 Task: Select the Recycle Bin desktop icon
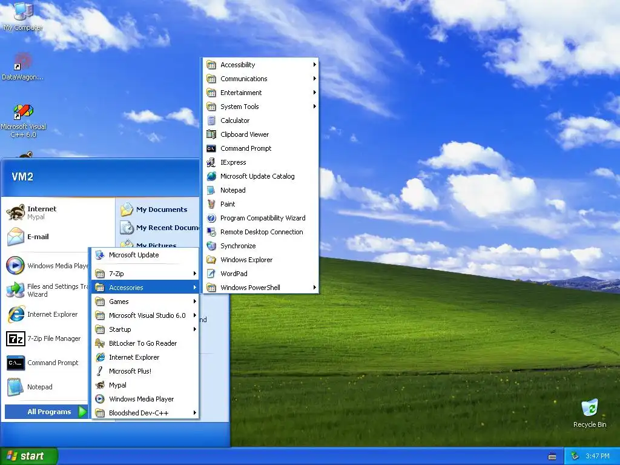point(590,414)
